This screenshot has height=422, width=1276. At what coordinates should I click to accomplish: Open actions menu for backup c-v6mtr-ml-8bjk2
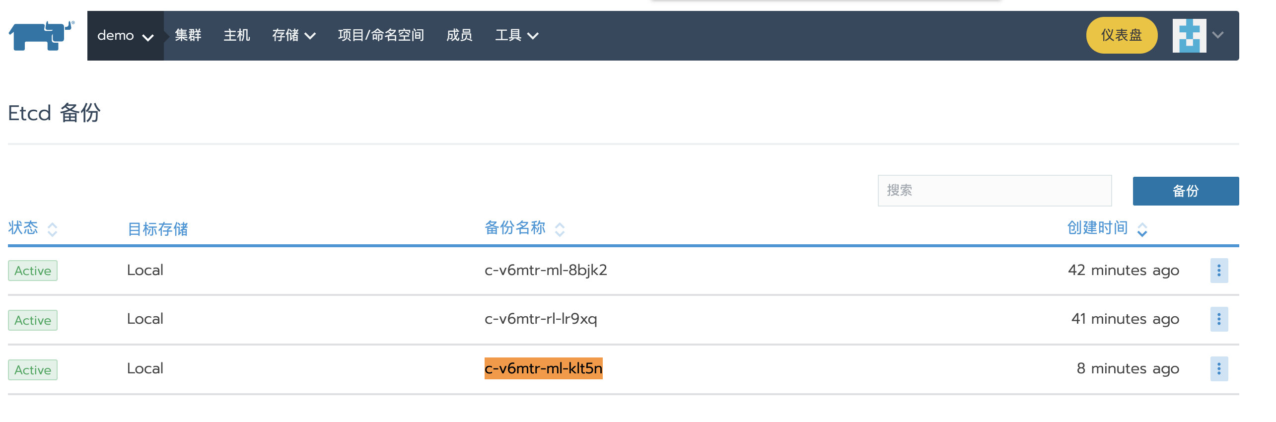coord(1219,271)
